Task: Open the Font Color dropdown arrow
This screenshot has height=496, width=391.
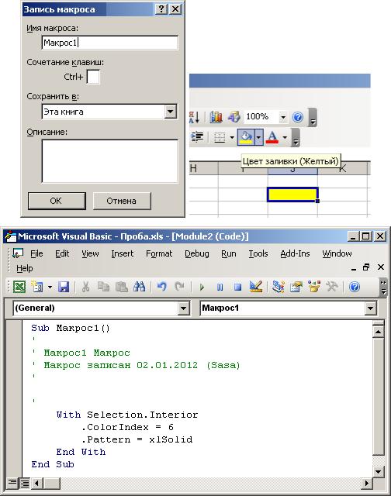Action: coord(285,137)
